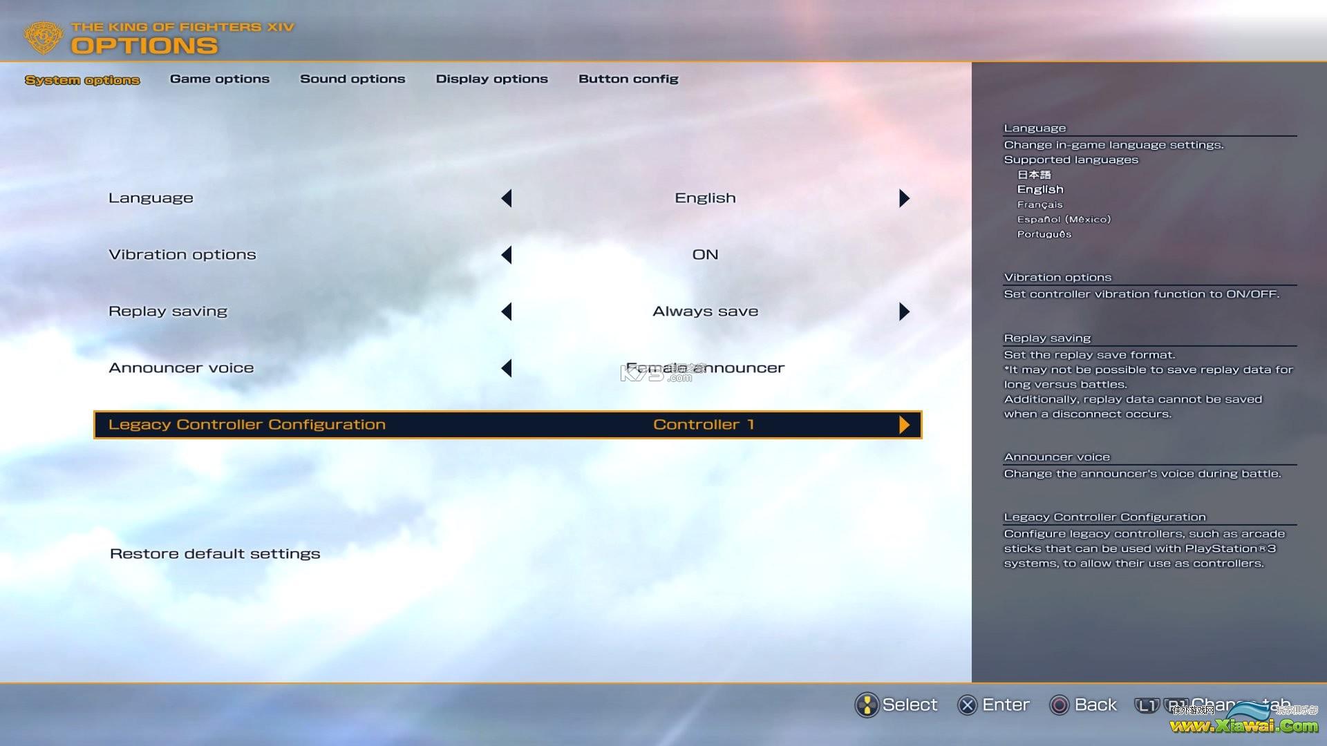Select Legacy Controller Configuration row label
Image resolution: width=1327 pixels, height=746 pixels.
click(x=247, y=425)
